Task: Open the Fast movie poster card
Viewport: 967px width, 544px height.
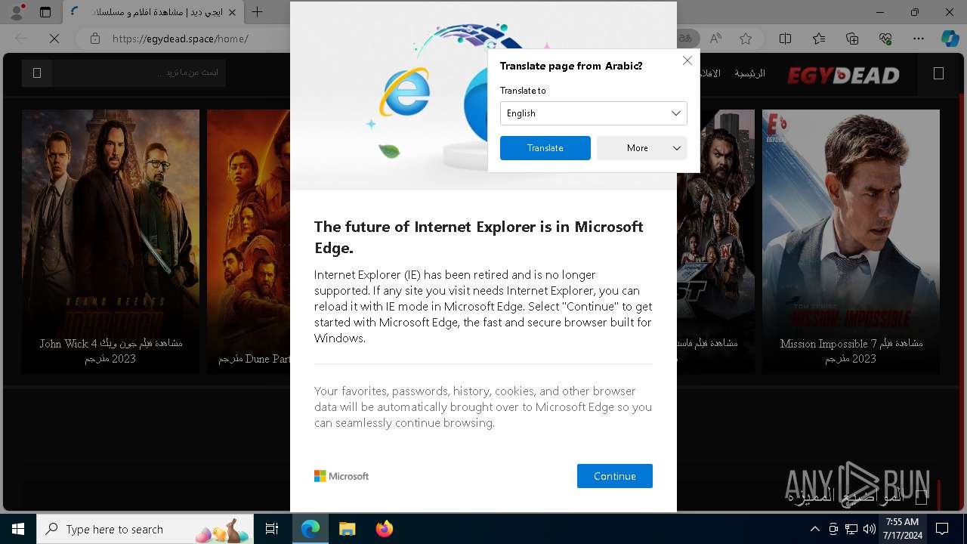Action: point(715,242)
